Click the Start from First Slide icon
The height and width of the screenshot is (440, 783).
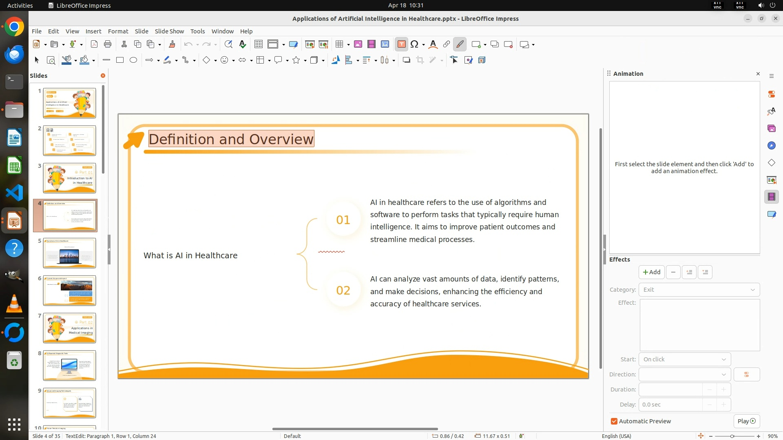pyautogui.click(x=310, y=44)
